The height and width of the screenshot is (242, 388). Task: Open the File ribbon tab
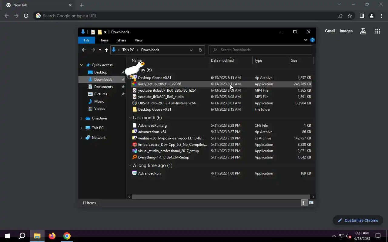click(87, 40)
